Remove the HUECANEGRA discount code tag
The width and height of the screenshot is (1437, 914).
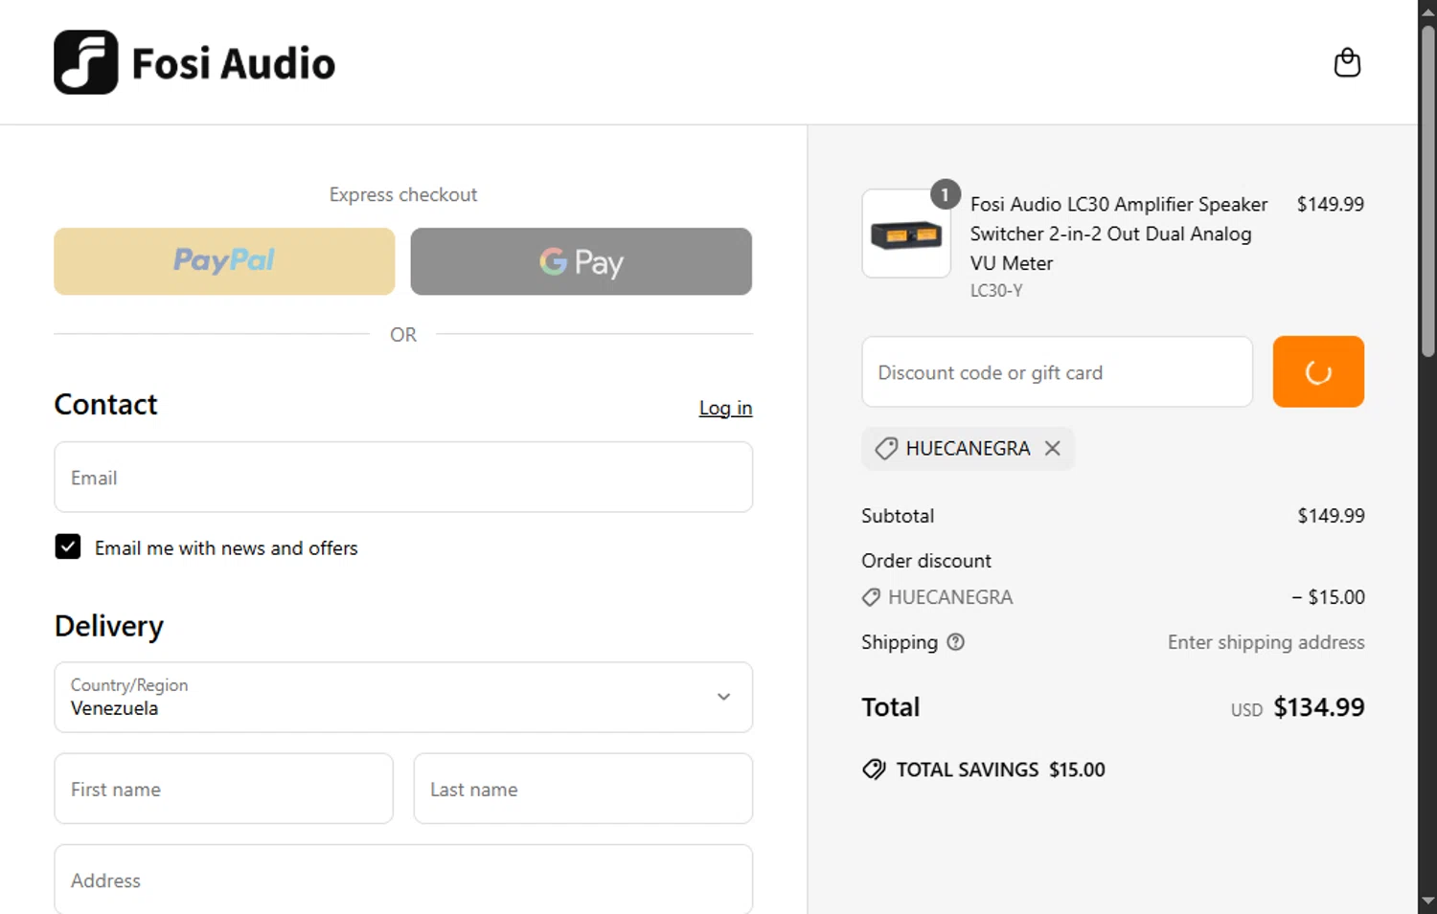1052,448
